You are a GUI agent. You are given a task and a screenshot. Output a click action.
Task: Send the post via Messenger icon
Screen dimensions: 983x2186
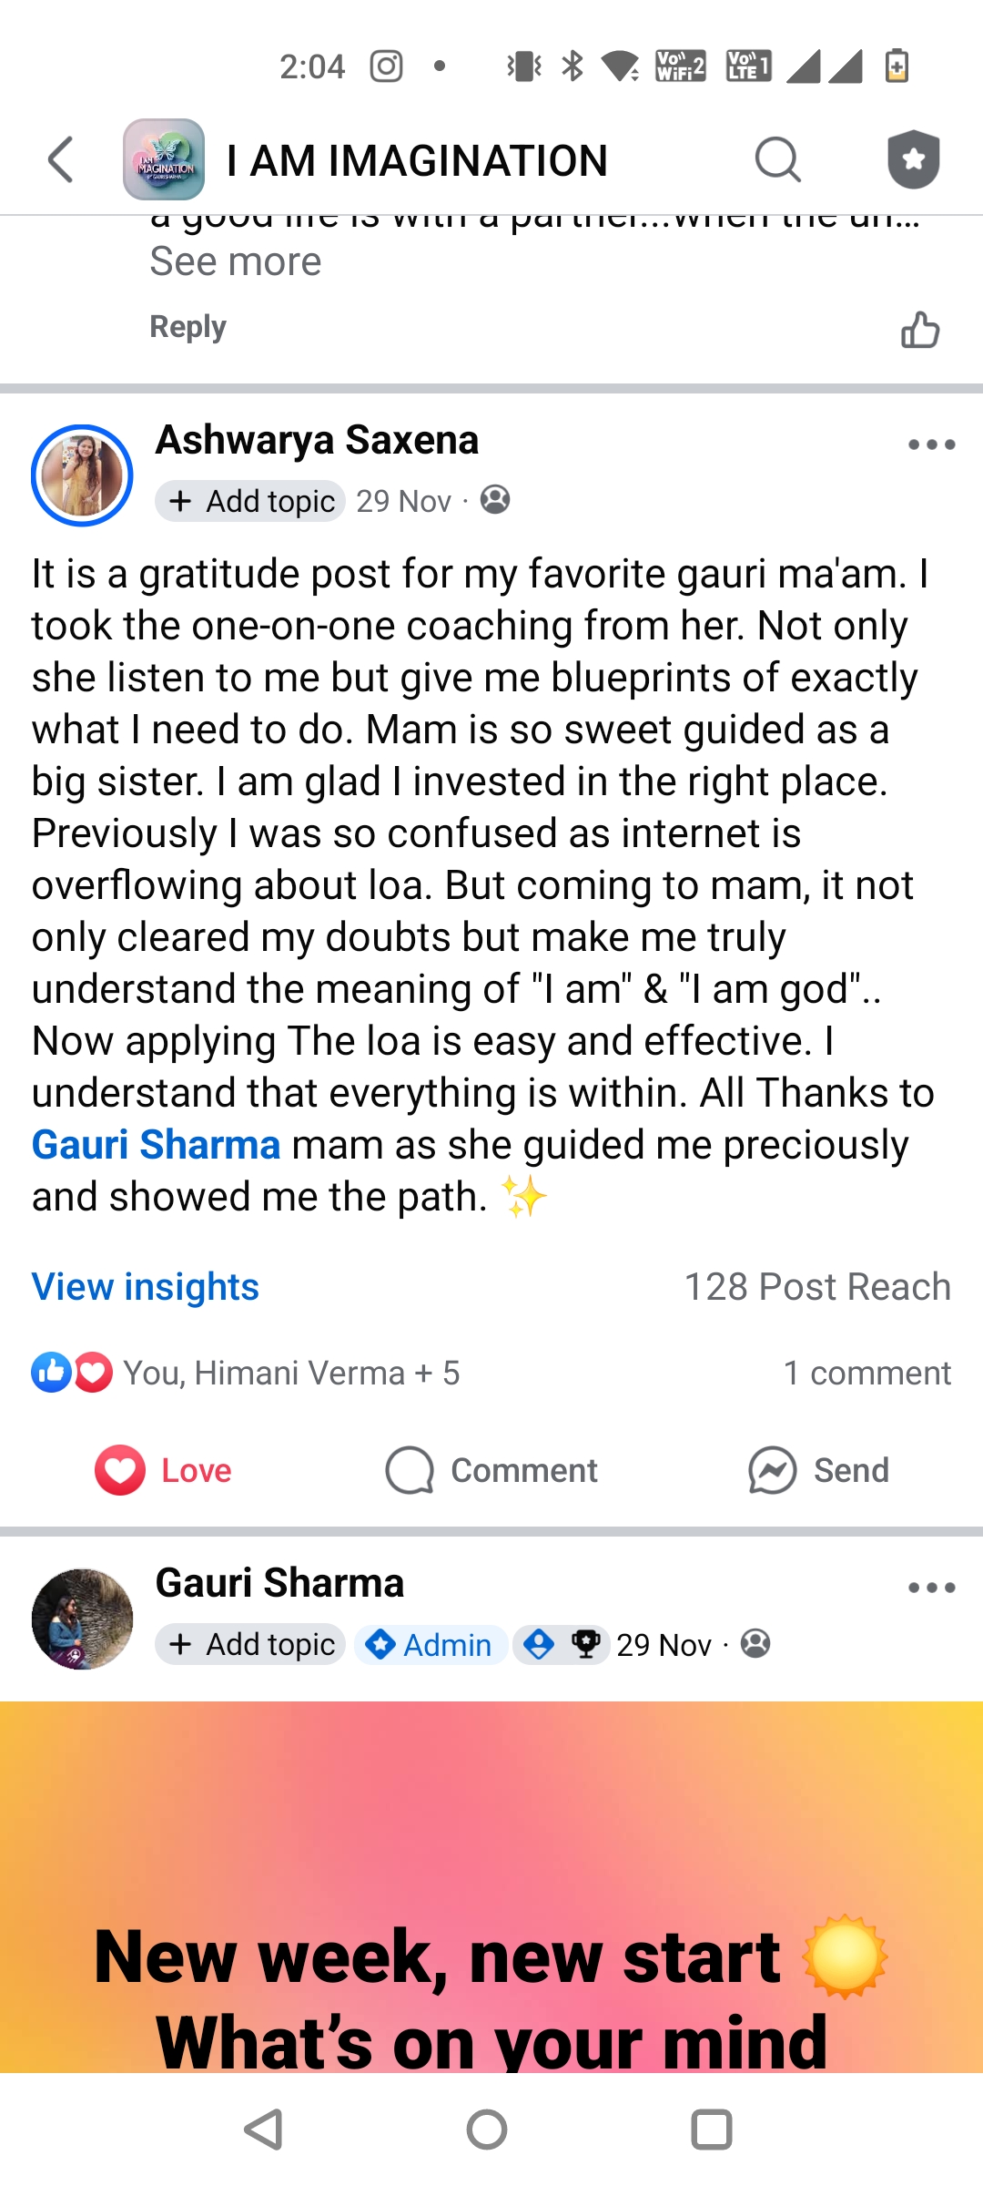coord(818,1470)
